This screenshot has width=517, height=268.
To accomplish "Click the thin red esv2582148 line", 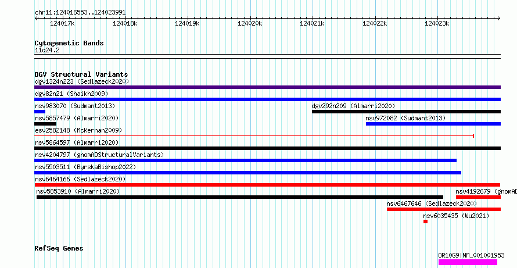I will click(254, 135).
